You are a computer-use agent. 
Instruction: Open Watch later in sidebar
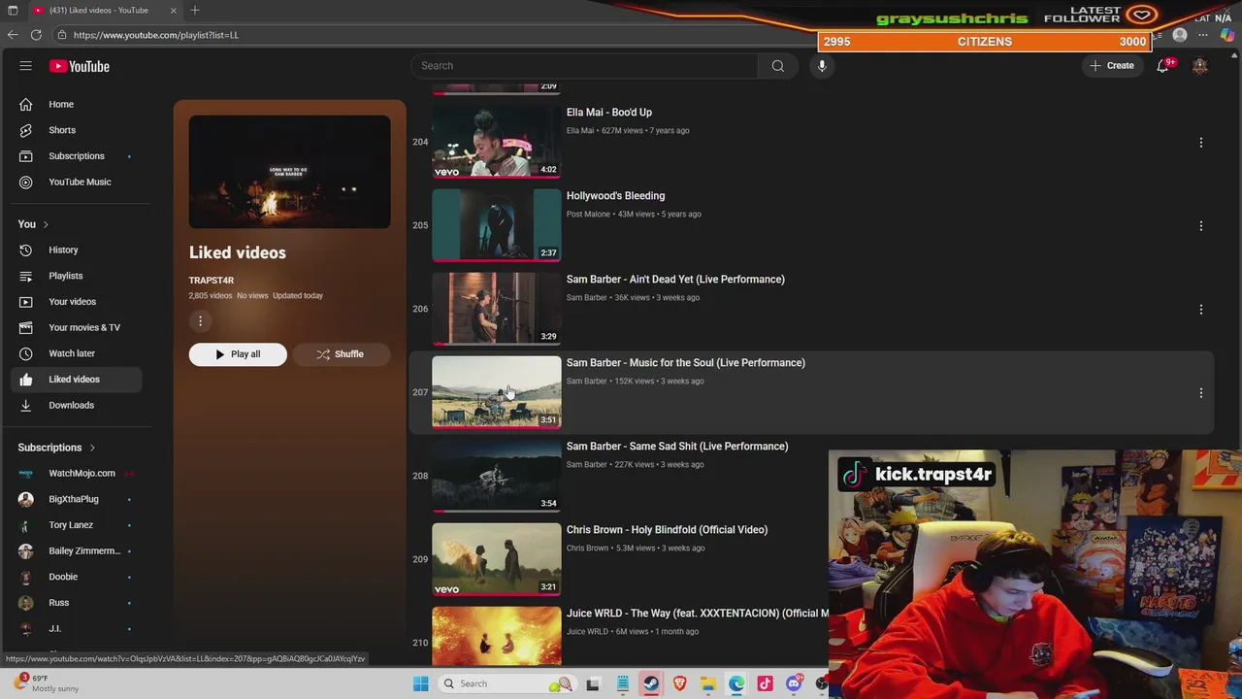pyautogui.click(x=78, y=353)
